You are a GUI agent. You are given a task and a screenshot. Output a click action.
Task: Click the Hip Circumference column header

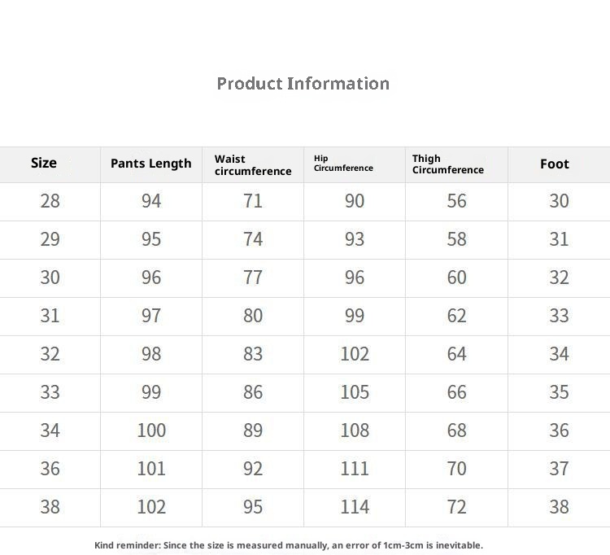343,164
